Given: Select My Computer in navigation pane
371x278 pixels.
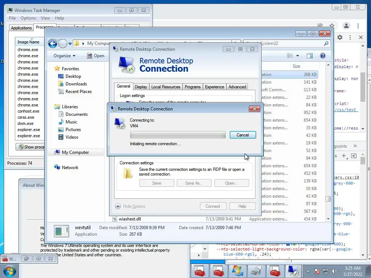Looking at the screenshot, I should 75,152.
